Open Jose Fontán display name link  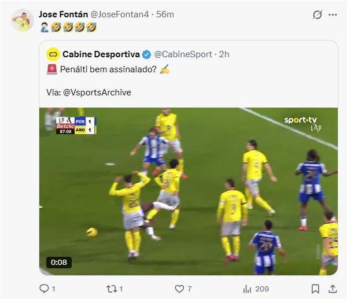61,14
